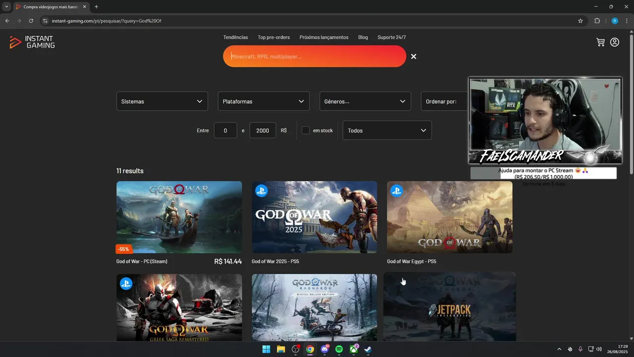This screenshot has height=357, width=634.
Task: Click the donation goal progress bar
Action: [x=543, y=173]
